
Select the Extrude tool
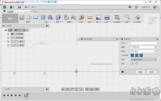[x=43, y=17]
